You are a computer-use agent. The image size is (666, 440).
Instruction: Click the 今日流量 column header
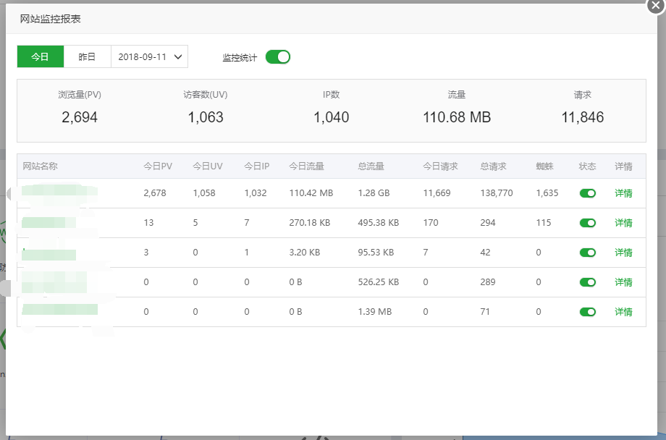(307, 166)
